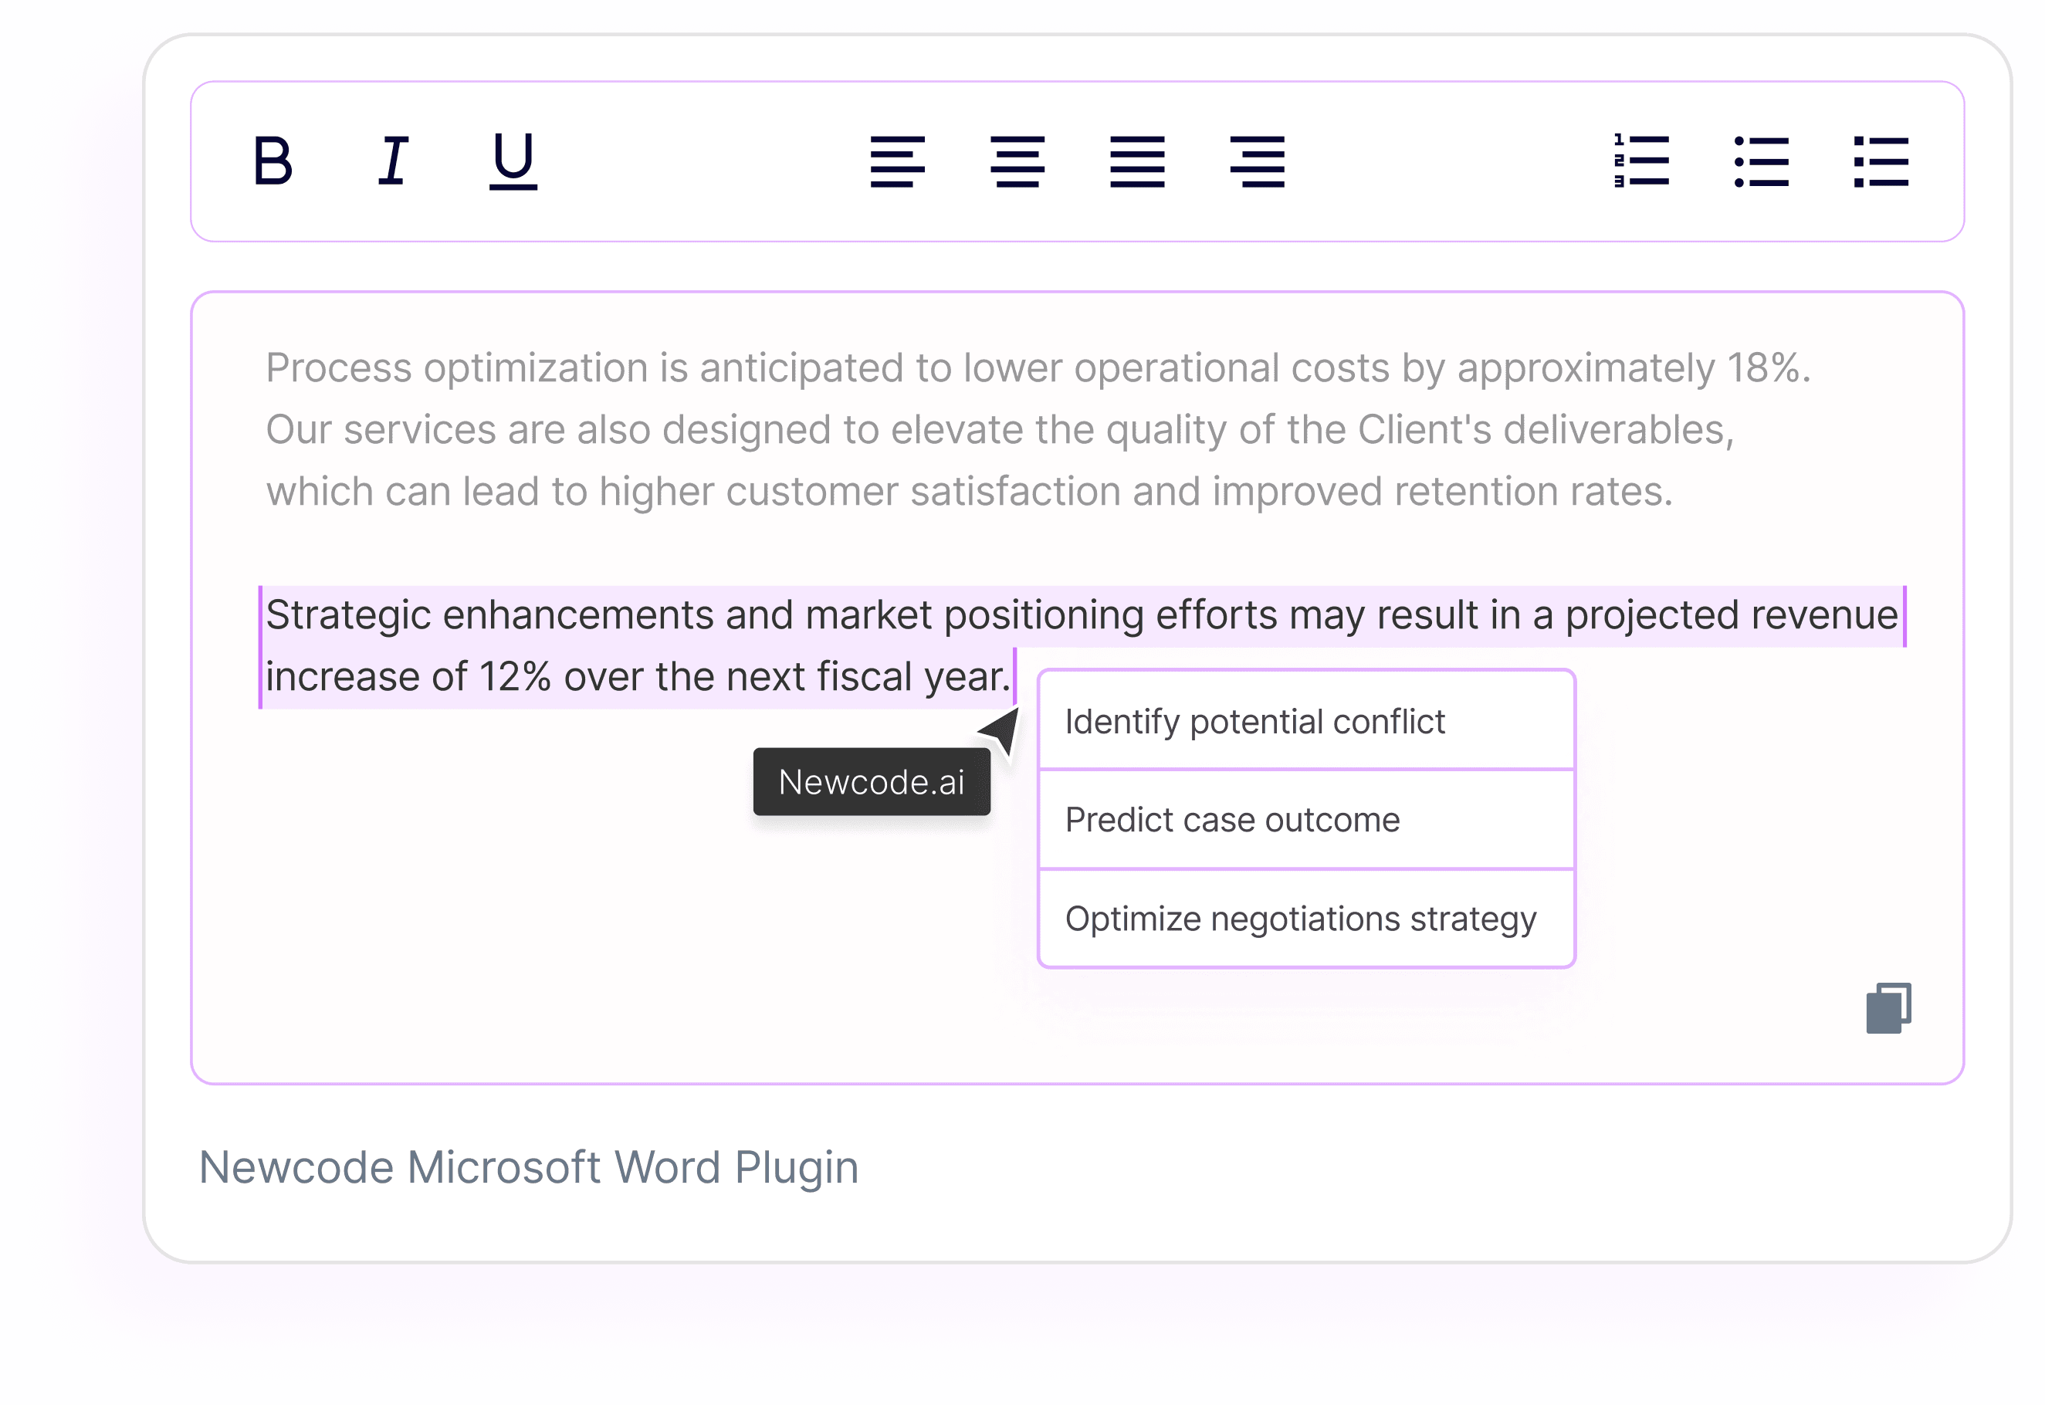Justify the text alignment

pos(1136,161)
